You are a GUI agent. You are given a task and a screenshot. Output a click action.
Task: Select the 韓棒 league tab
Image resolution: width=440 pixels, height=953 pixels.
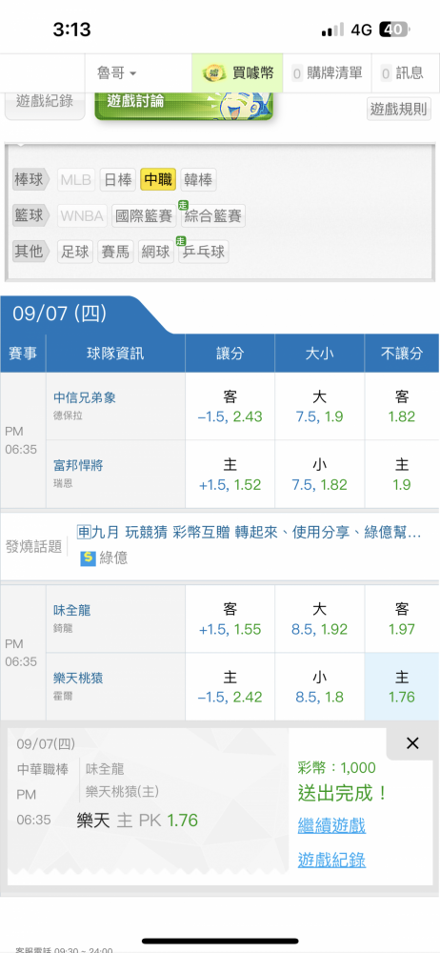(198, 180)
